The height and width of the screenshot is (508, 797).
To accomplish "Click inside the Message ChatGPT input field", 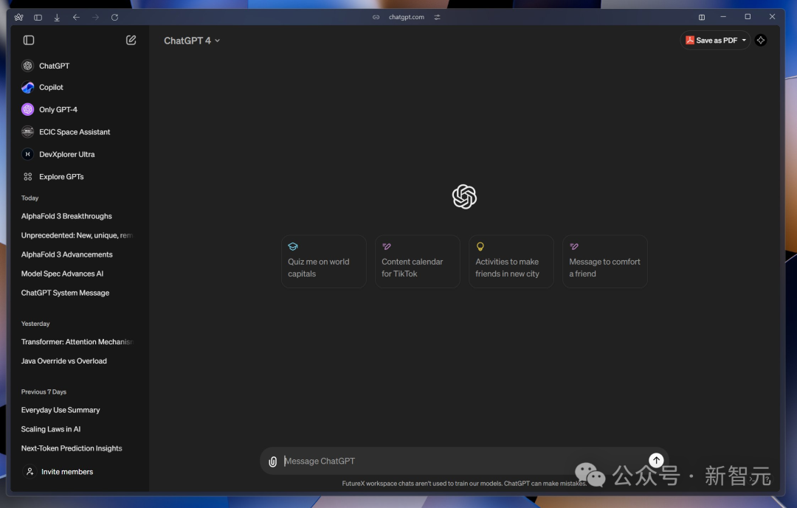I will 458,462.
